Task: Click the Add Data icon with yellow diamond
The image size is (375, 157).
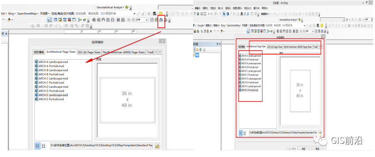Action: coord(9,20)
